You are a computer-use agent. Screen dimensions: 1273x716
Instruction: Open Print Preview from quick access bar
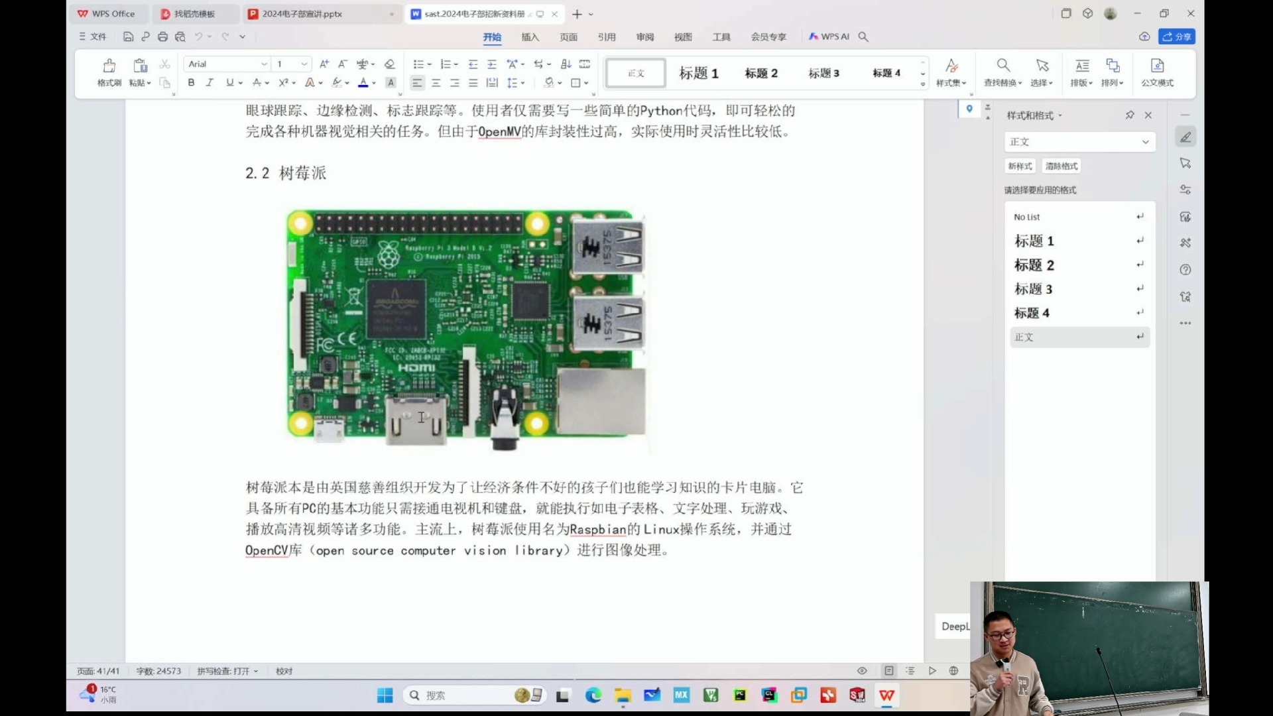pyautogui.click(x=180, y=37)
